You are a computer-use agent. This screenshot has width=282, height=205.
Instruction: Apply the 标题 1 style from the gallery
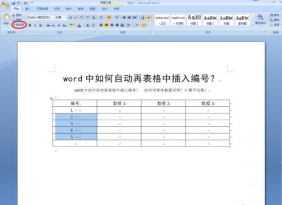tap(194, 20)
